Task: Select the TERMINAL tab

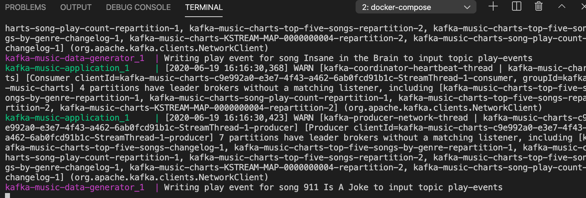Action: tap(204, 7)
